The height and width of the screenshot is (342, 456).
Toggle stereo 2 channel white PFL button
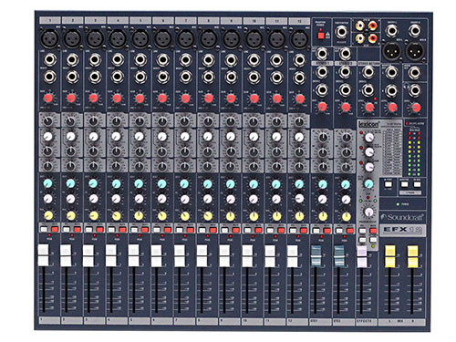coord(339,231)
